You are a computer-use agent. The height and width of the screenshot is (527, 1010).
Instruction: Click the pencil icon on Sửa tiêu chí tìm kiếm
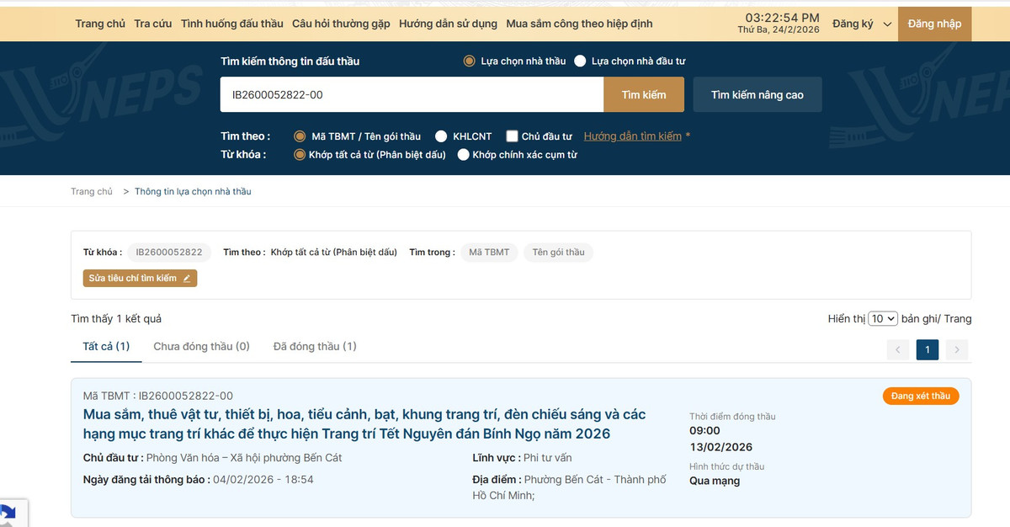187,279
